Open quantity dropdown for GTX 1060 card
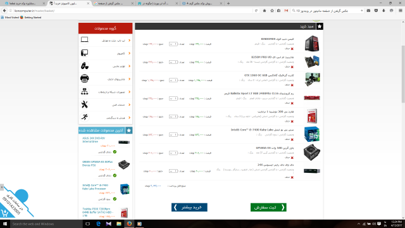The image size is (405, 228). [173, 80]
